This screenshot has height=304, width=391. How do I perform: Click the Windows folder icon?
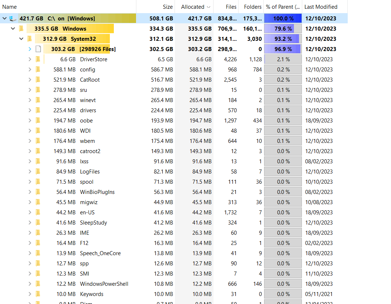tap(21, 29)
